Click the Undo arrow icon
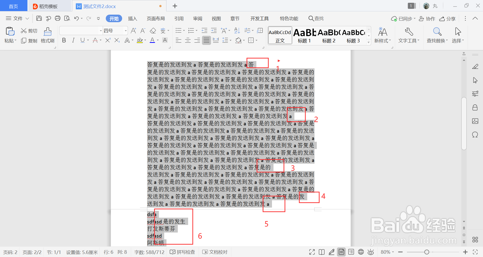The image size is (483, 257). pyautogui.click(x=77, y=18)
